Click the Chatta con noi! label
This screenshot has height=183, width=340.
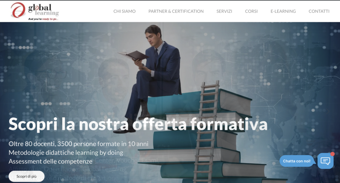(x=297, y=161)
